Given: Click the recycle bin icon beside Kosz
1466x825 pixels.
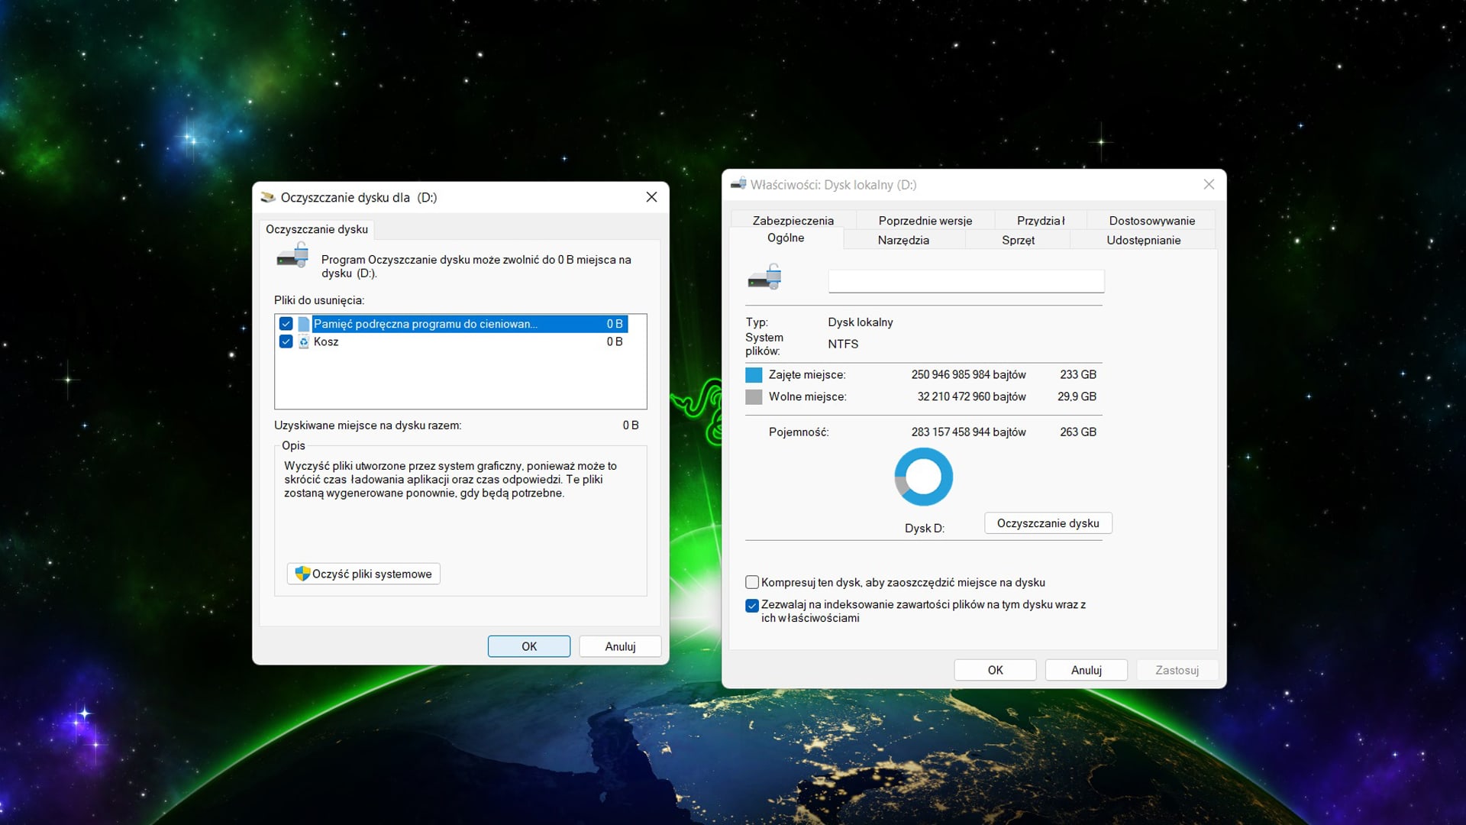Looking at the screenshot, I should (x=304, y=341).
